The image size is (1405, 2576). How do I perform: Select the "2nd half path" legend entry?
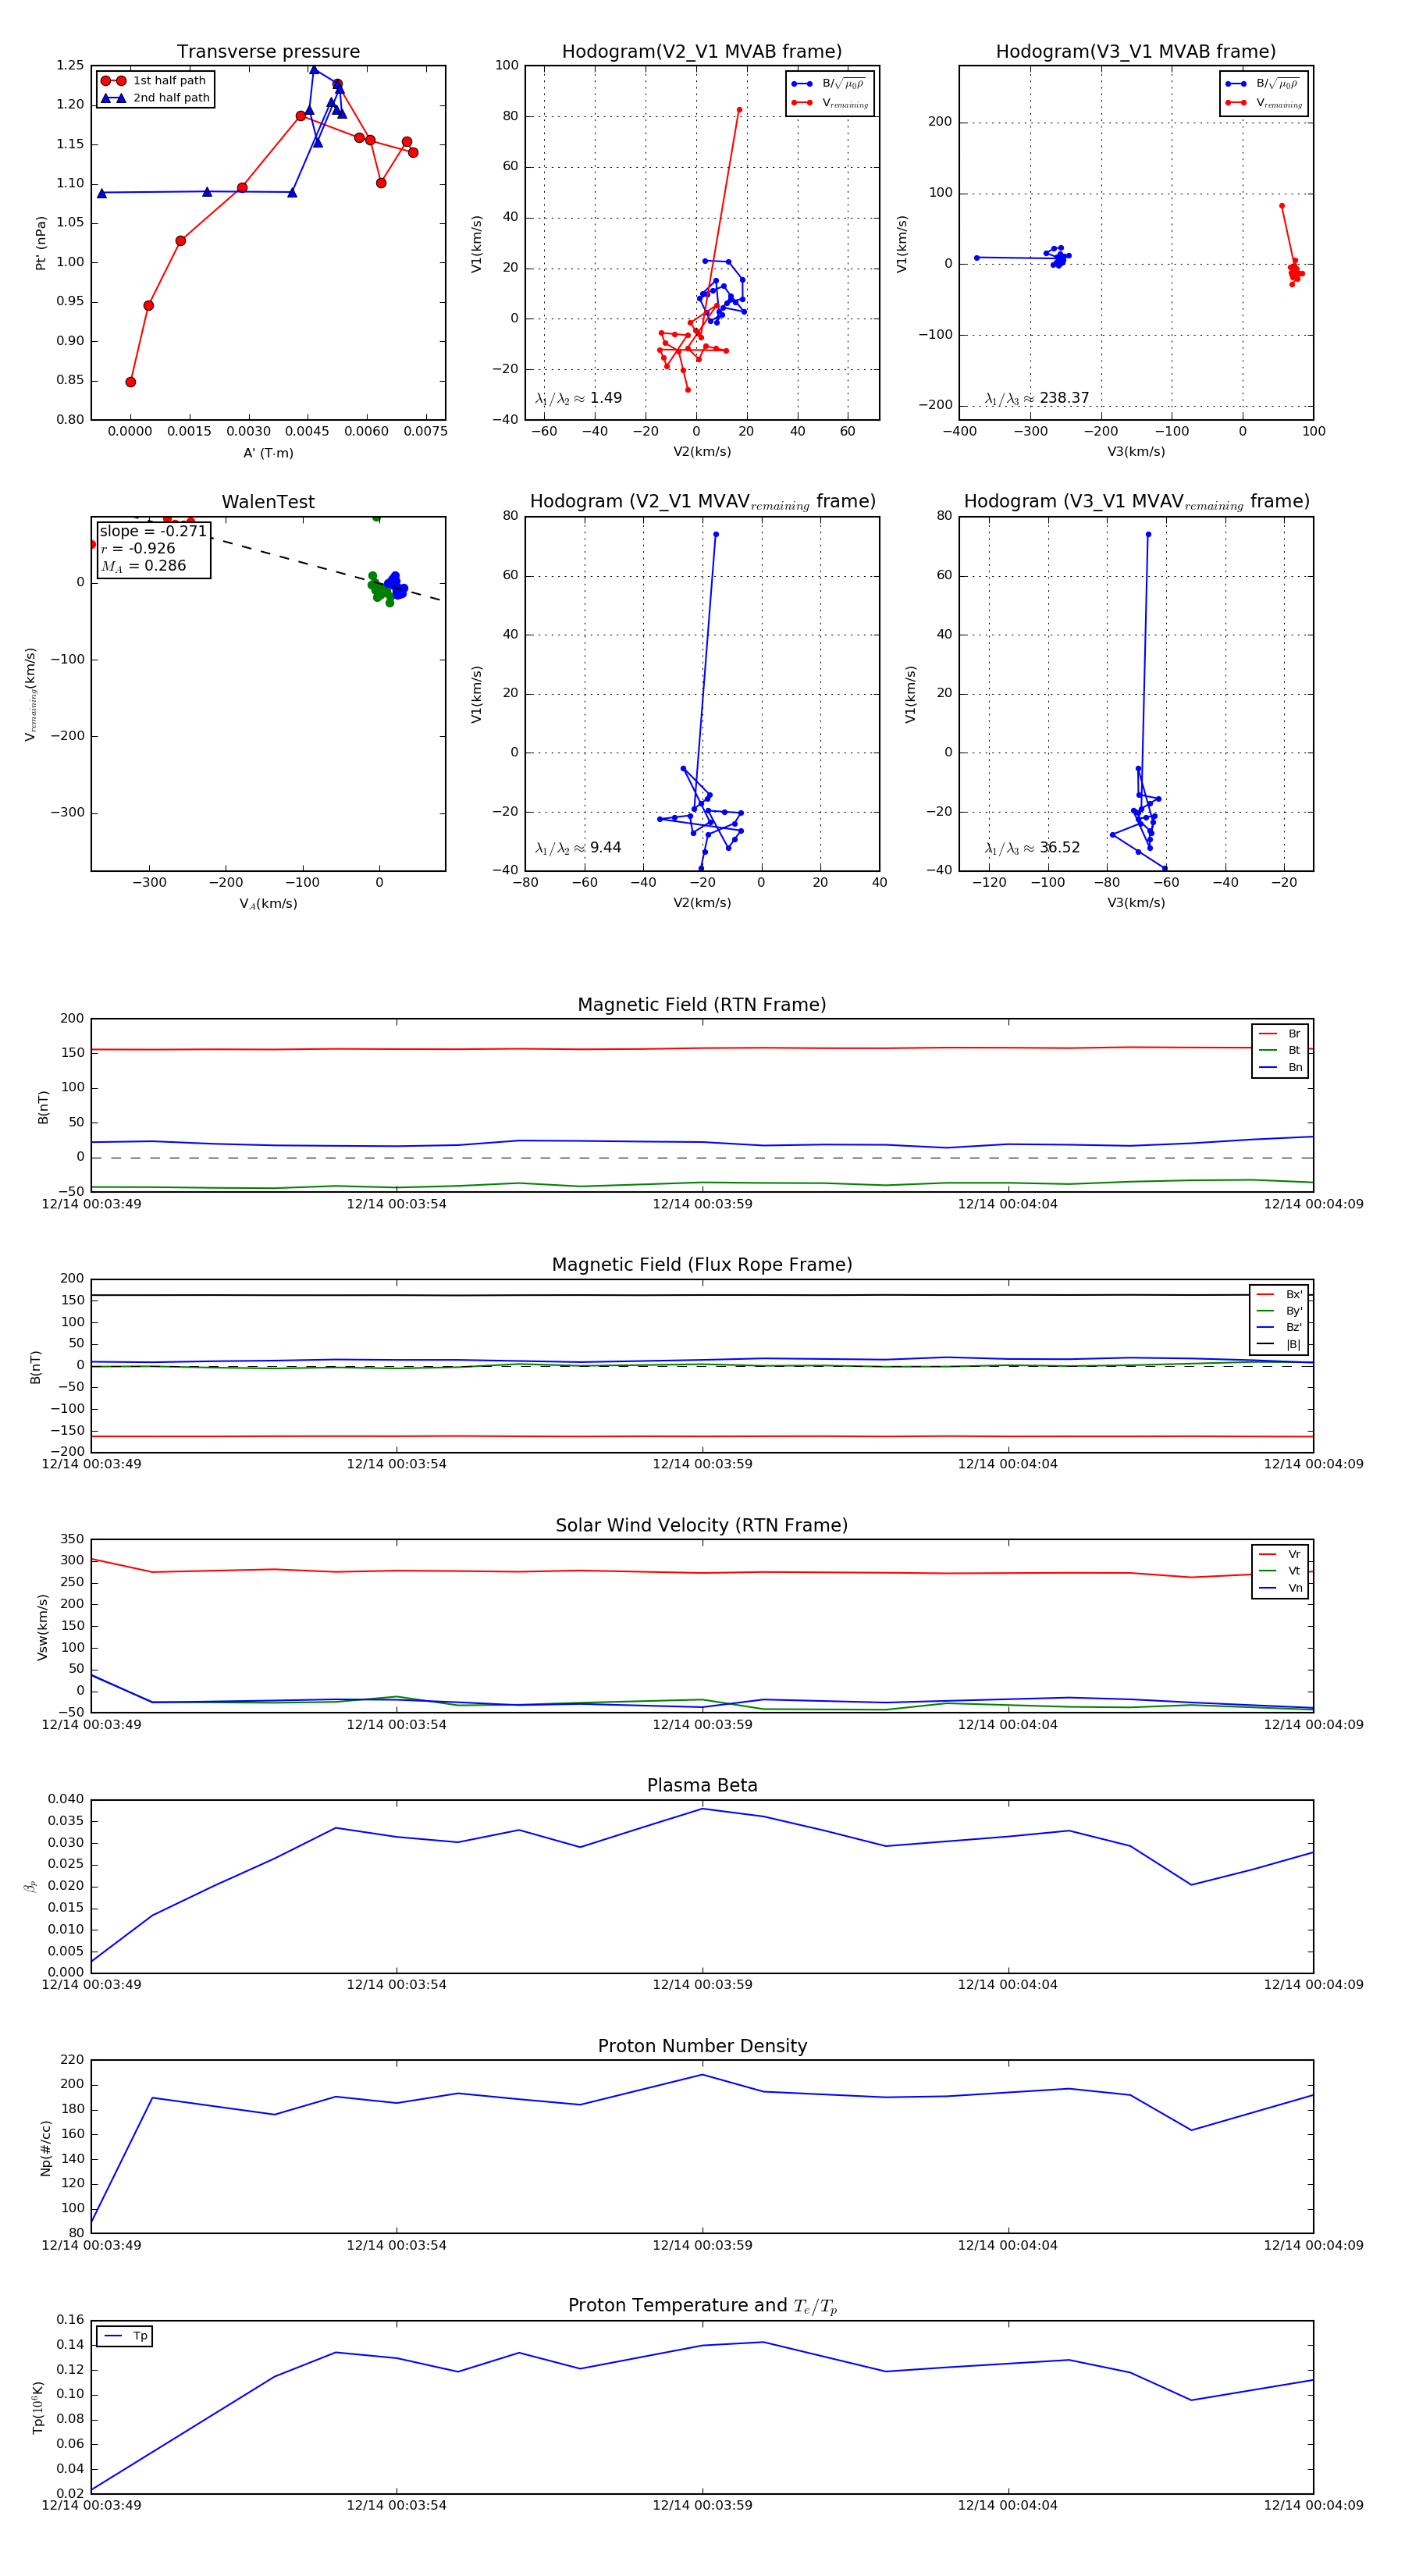[x=155, y=98]
